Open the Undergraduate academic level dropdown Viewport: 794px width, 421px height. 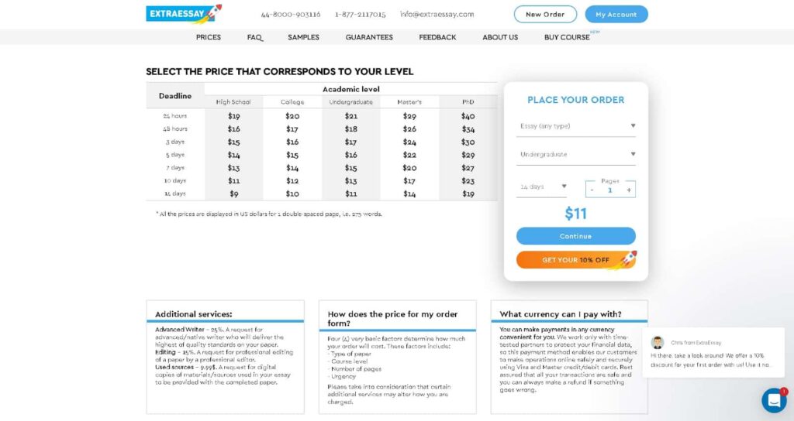tap(576, 155)
